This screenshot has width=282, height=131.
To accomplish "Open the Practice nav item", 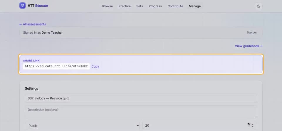I will point(125,6).
